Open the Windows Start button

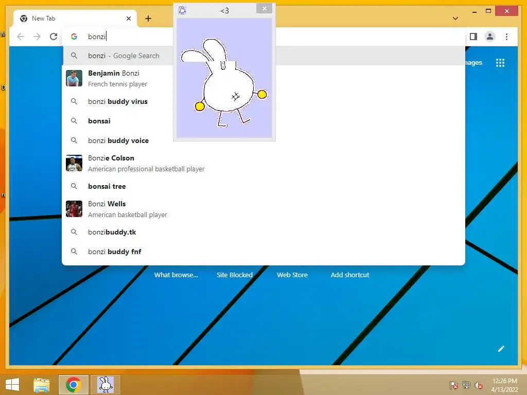[x=12, y=385]
